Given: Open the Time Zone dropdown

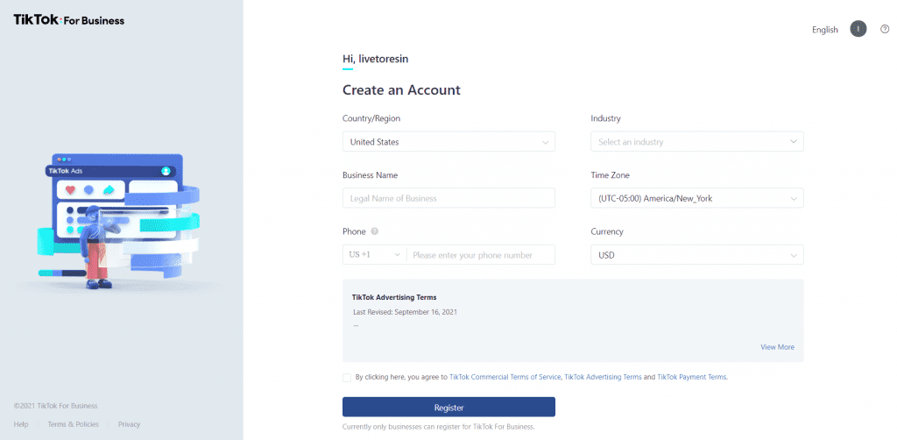Looking at the screenshot, I should coord(696,199).
